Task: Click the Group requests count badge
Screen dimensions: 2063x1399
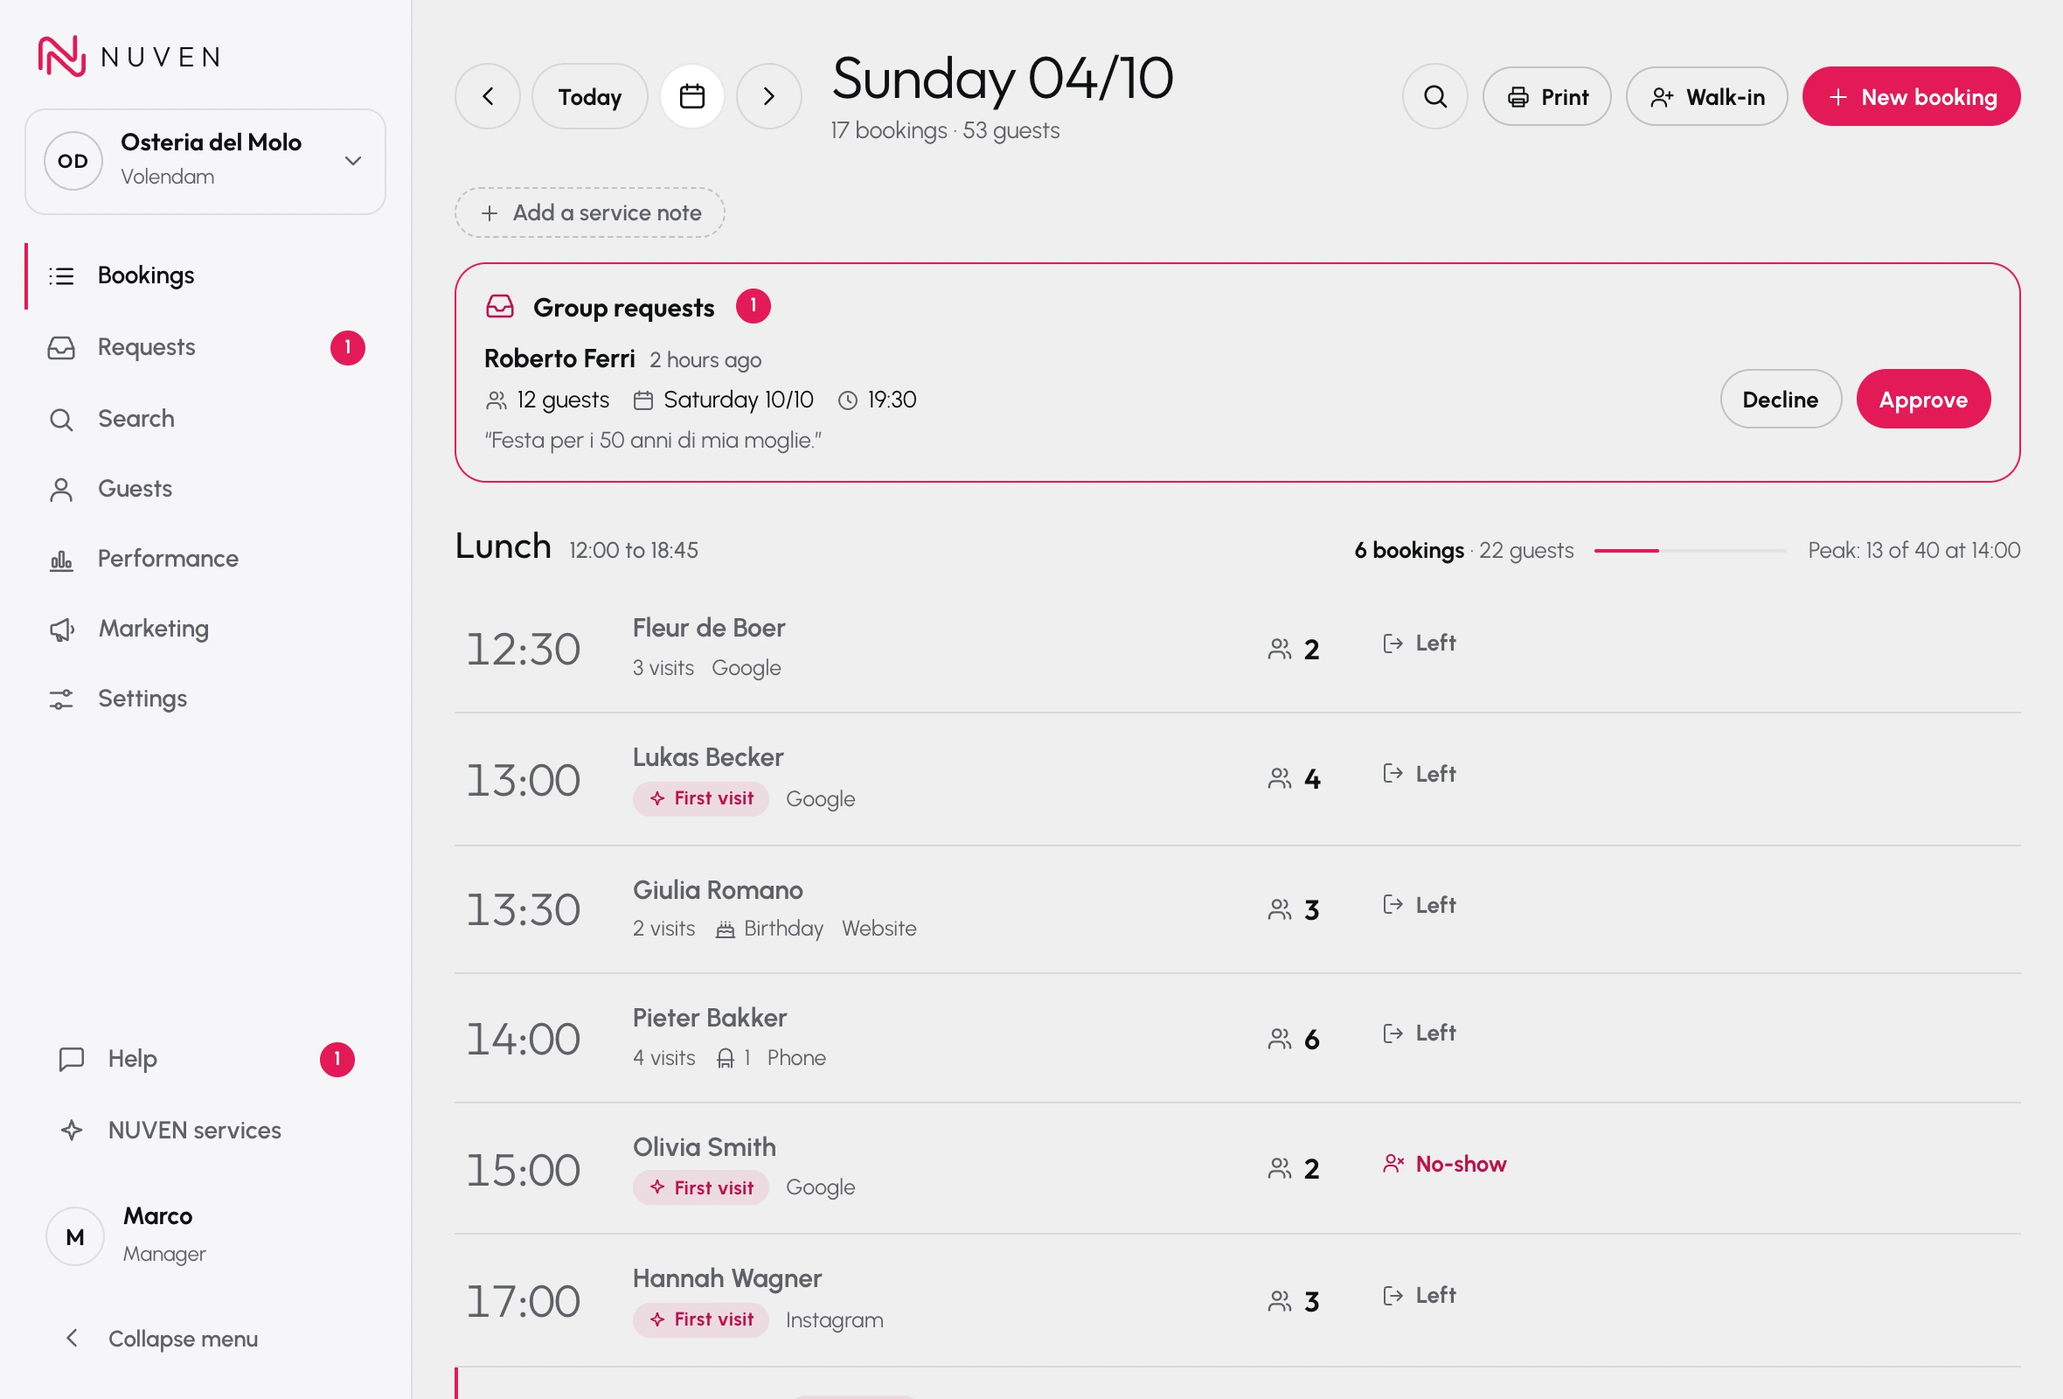Action: (x=753, y=306)
